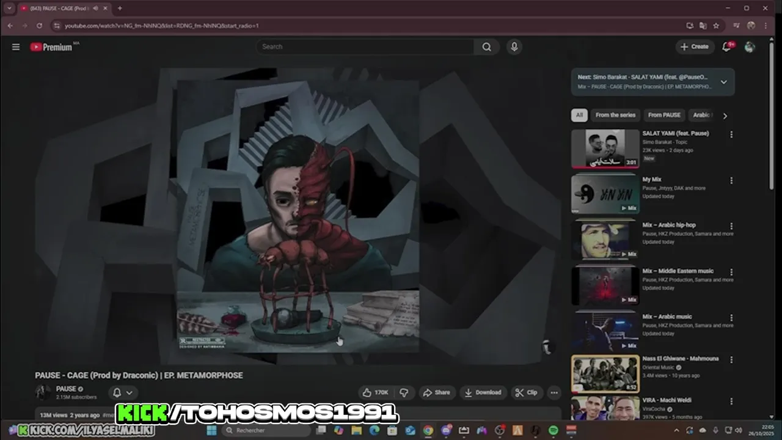782x440 pixels.
Task: Select the All filter chip
Action: pyautogui.click(x=579, y=115)
